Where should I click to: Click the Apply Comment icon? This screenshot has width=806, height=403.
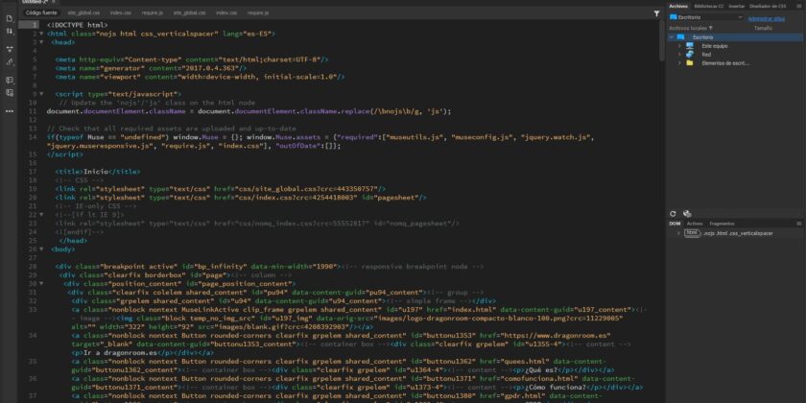tap(10, 81)
